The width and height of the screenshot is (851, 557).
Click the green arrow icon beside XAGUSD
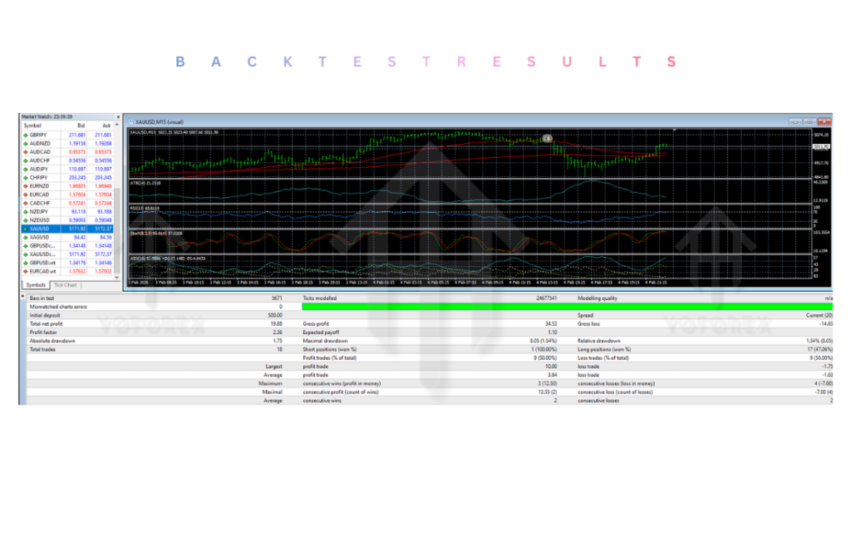click(27, 236)
